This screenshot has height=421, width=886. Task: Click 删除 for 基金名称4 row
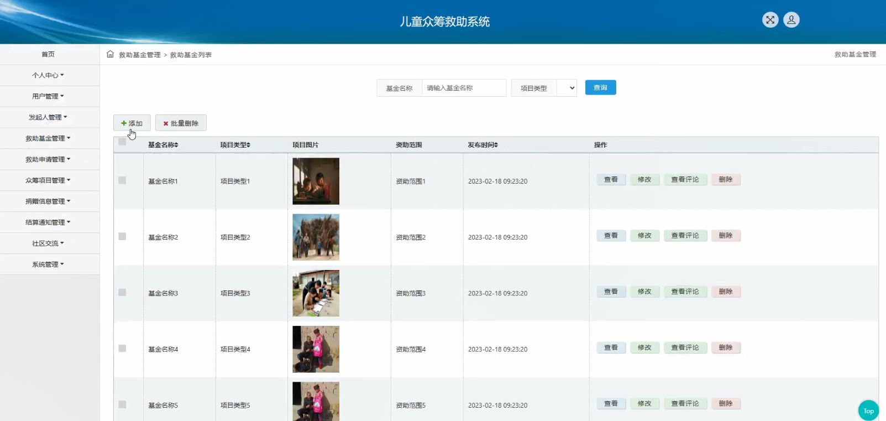(726, 347)
